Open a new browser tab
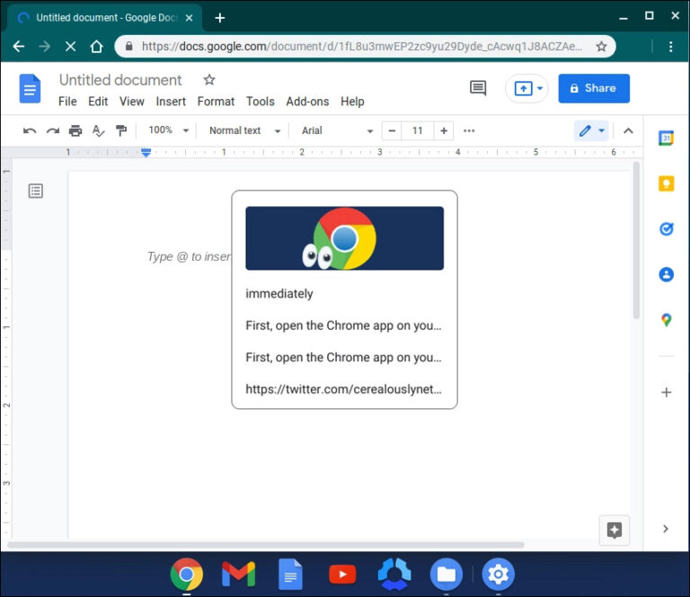690x597 pixels. [219, 18]
